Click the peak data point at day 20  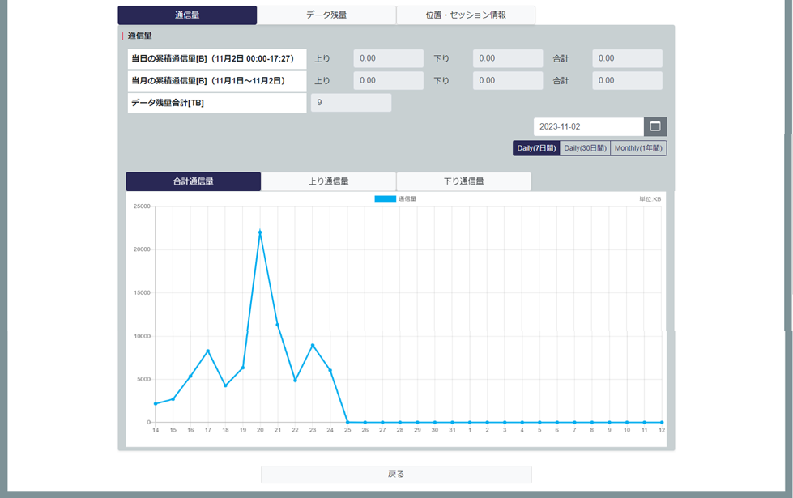pos(260,232)
